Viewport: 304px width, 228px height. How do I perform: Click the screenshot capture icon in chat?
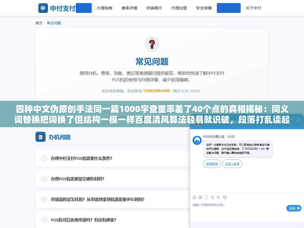[x=206, y=197]
